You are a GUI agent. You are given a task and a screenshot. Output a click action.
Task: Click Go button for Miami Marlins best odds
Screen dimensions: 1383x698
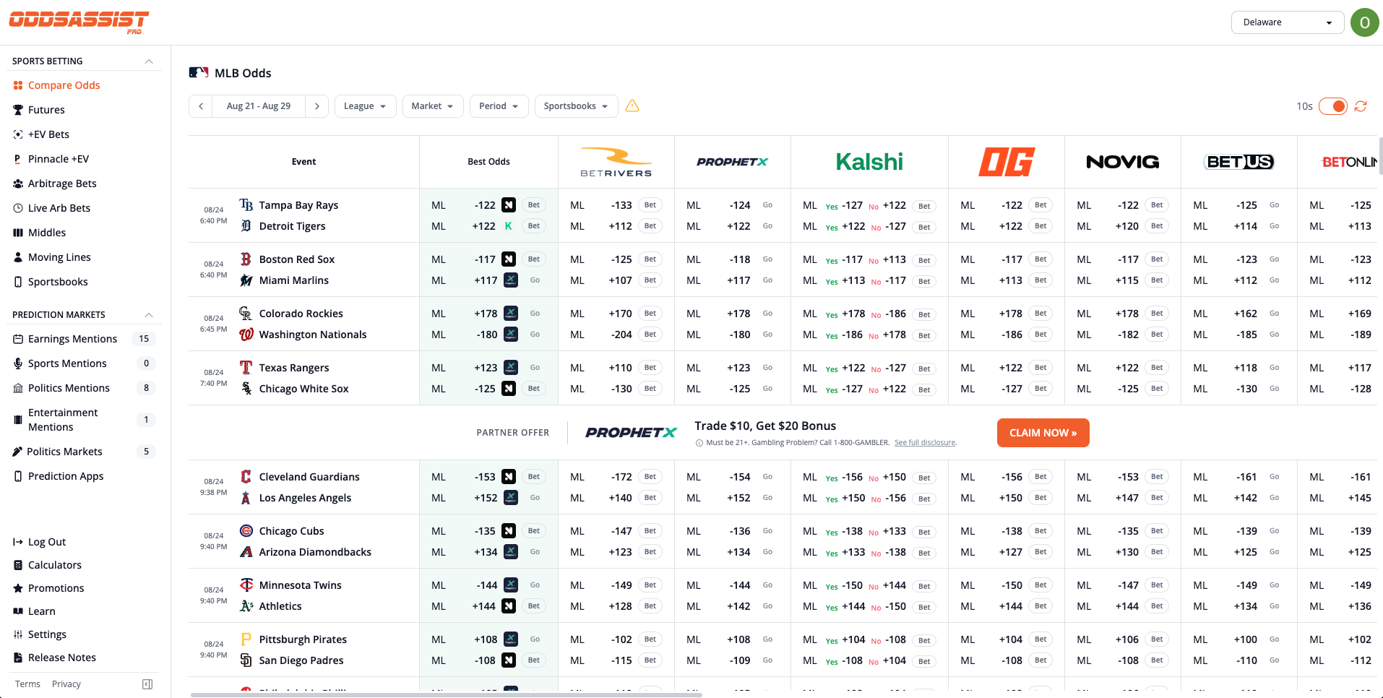[x=535, y=280]
